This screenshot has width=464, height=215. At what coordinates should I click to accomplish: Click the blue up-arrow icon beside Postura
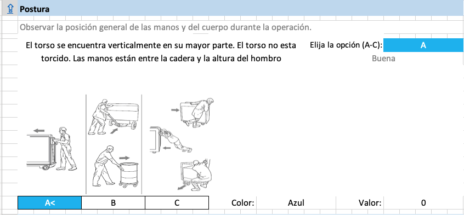pyautogui.click(x=10, y=9)
